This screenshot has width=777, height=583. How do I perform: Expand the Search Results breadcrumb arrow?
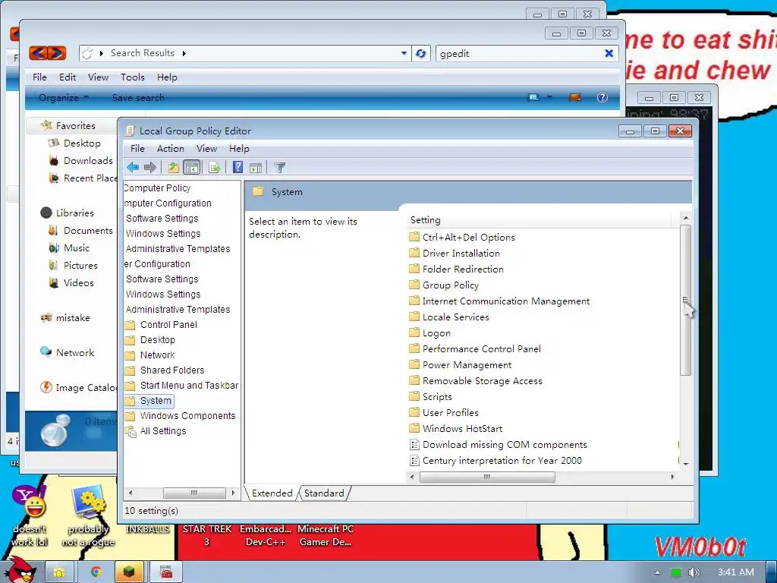[x=184, y=53]
